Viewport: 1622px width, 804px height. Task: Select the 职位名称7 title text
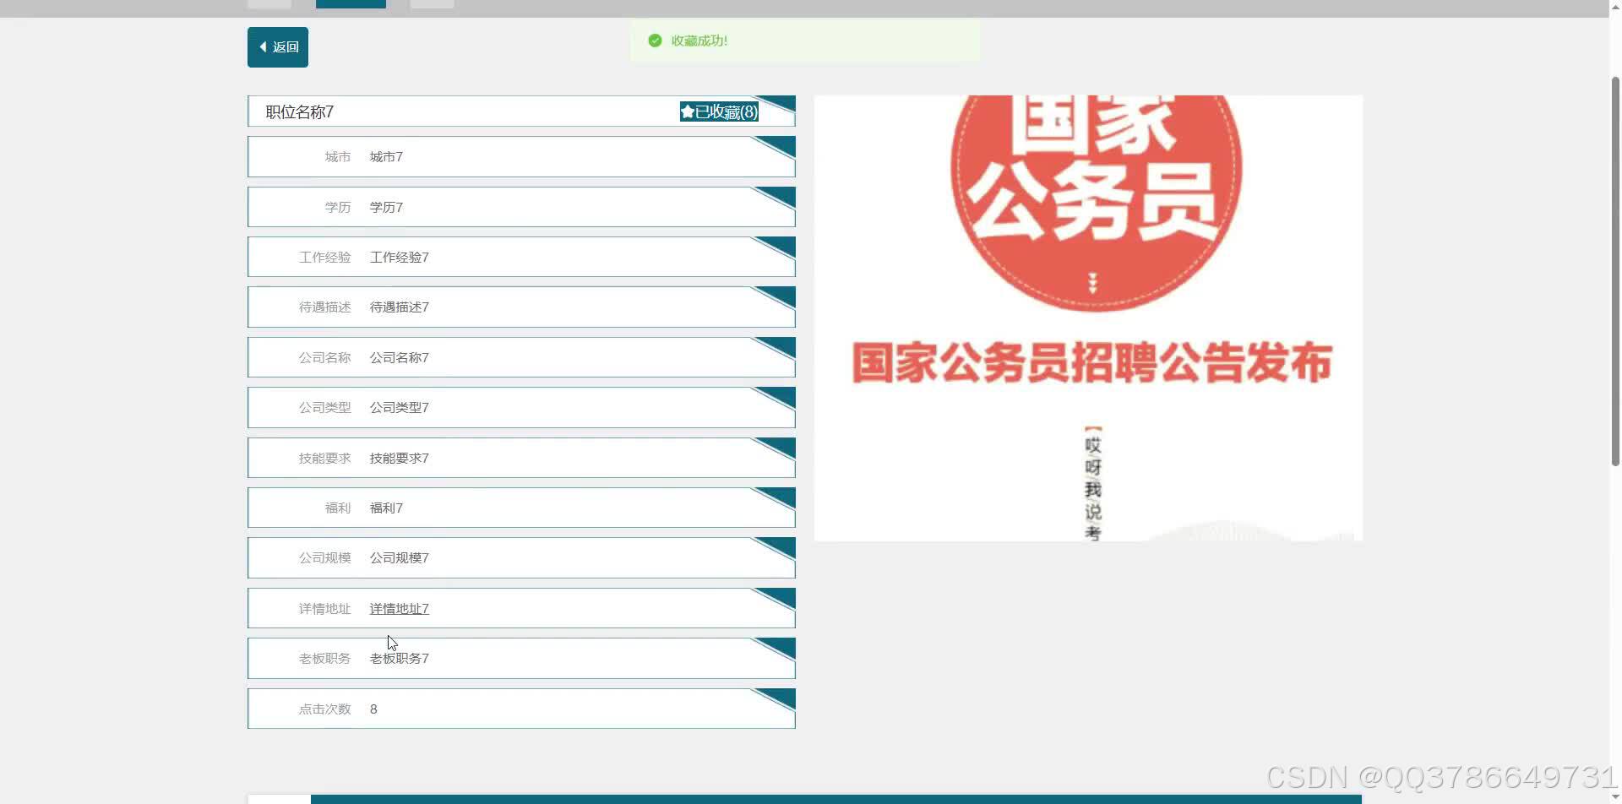click(x=299, y=111)
